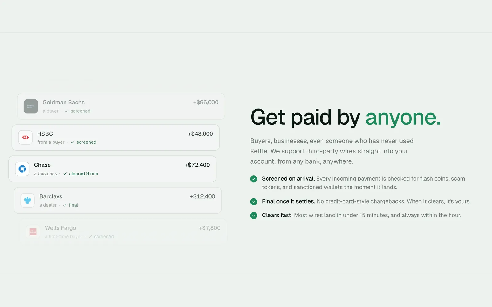Image resolution: width=492 pixels, height=307 pixels.
Task: Click checkmark before 'cleared 9 min'
Action: pyautogui.click(x=65, y=174)
